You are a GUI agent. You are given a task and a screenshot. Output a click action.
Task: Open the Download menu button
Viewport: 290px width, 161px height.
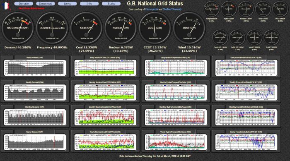pyautogui.click(x=46, y=3)
